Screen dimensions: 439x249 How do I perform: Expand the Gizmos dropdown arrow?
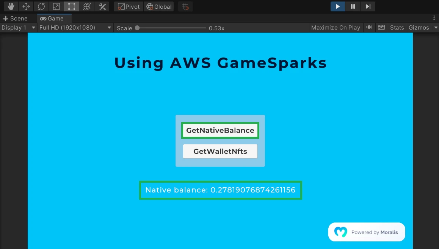click(x=436, y=28)
